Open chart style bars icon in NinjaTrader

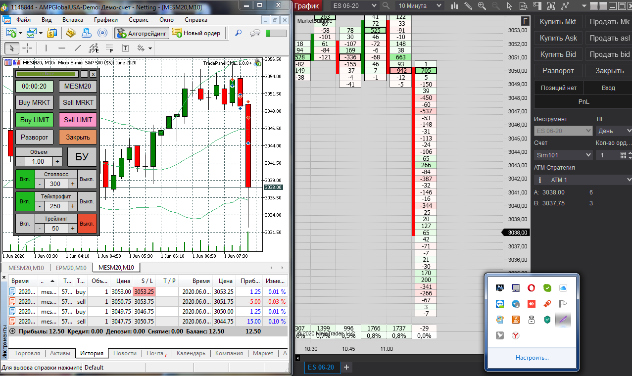coord(454,6)
